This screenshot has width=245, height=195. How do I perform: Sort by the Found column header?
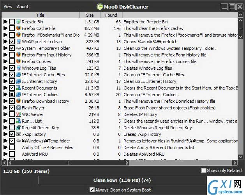(111, 15)
